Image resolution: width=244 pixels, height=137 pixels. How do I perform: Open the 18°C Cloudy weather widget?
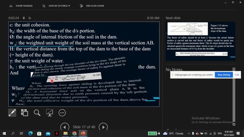pyautogui.click(x=173, y=134)
